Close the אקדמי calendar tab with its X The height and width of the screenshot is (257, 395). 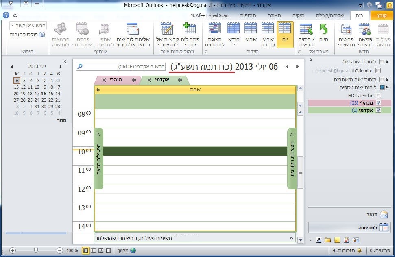149,80
